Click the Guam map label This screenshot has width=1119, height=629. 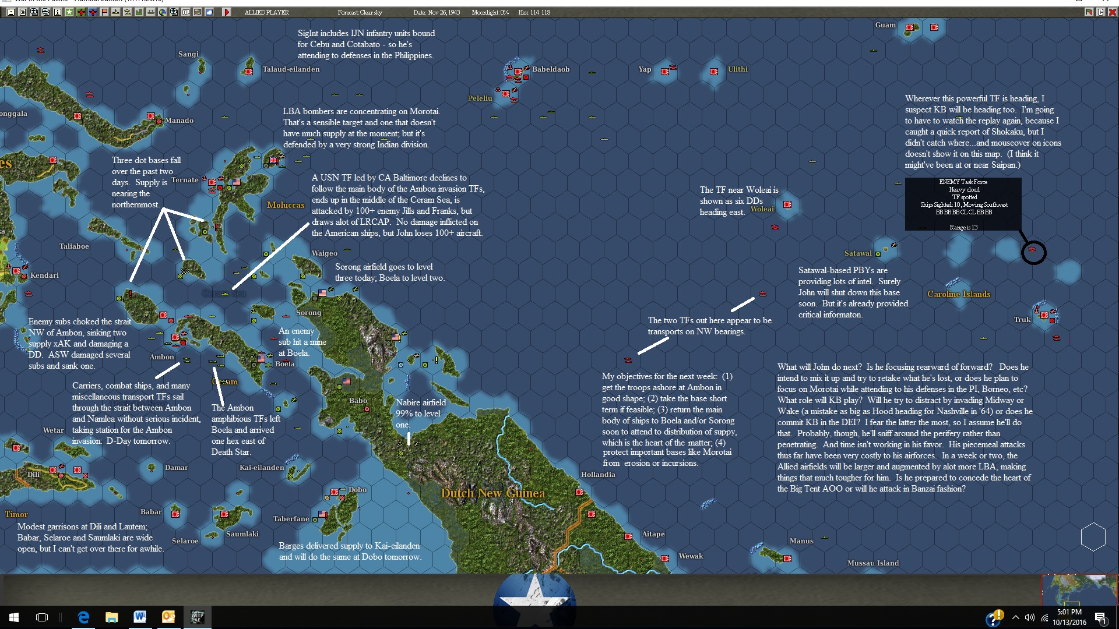pyautogui.click(x=885, y=25)
